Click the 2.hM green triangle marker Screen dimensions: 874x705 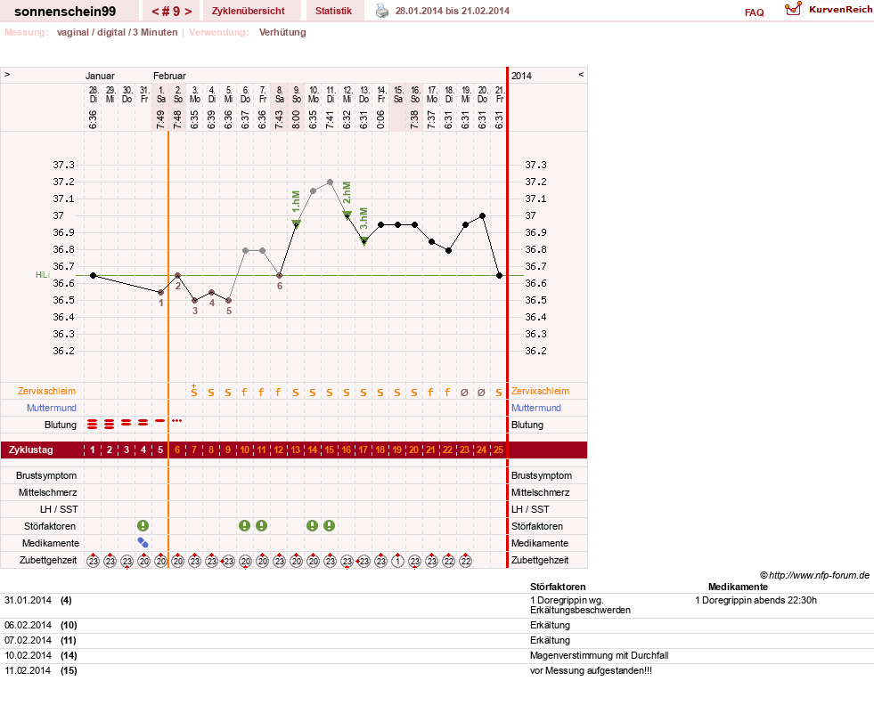347,215
